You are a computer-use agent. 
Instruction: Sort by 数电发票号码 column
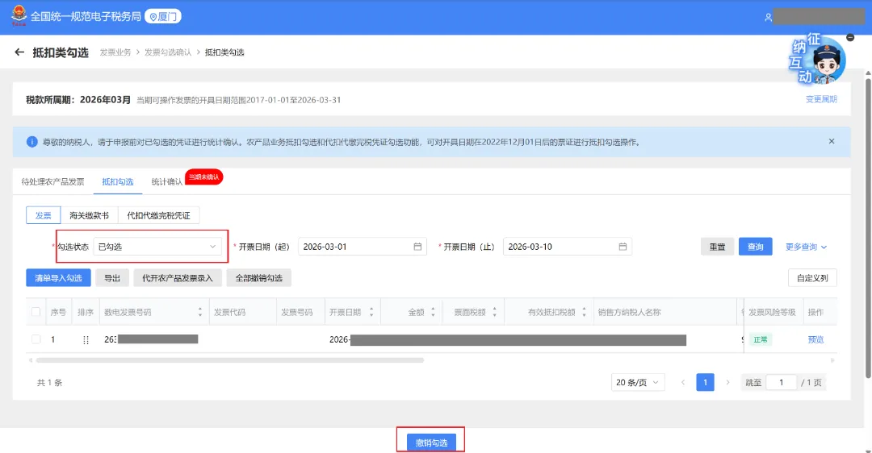click(200, 312)
